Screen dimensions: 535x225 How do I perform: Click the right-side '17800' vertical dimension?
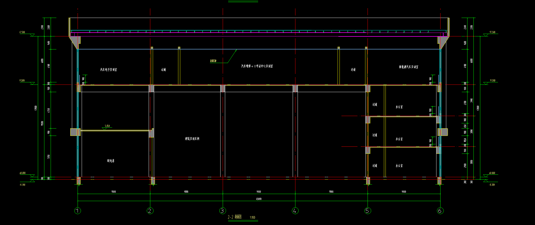click(x=478, y=108)
